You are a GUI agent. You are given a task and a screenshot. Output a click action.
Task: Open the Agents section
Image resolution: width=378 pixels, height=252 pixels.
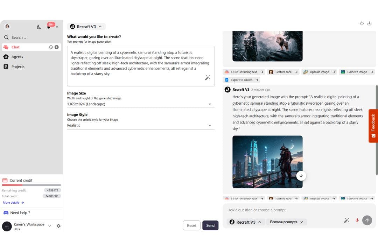coord(31,57)
